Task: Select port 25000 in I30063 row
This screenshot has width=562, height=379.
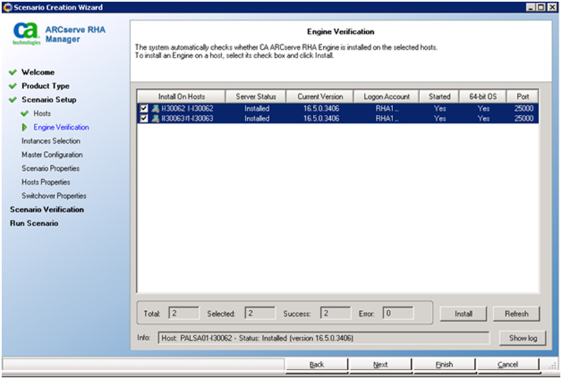Action: [x=524, y=118]
